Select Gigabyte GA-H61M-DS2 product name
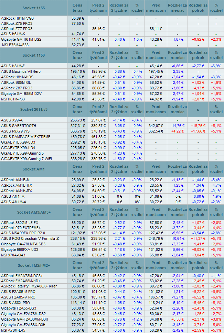Image resolution: width=224 pixels, height=333 pixels. pyautogui.click(x=21, y=39)
